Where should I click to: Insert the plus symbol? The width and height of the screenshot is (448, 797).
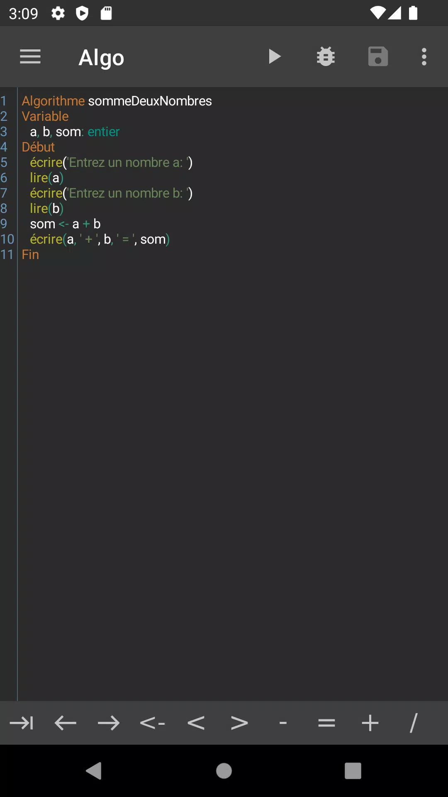[370, 723]
